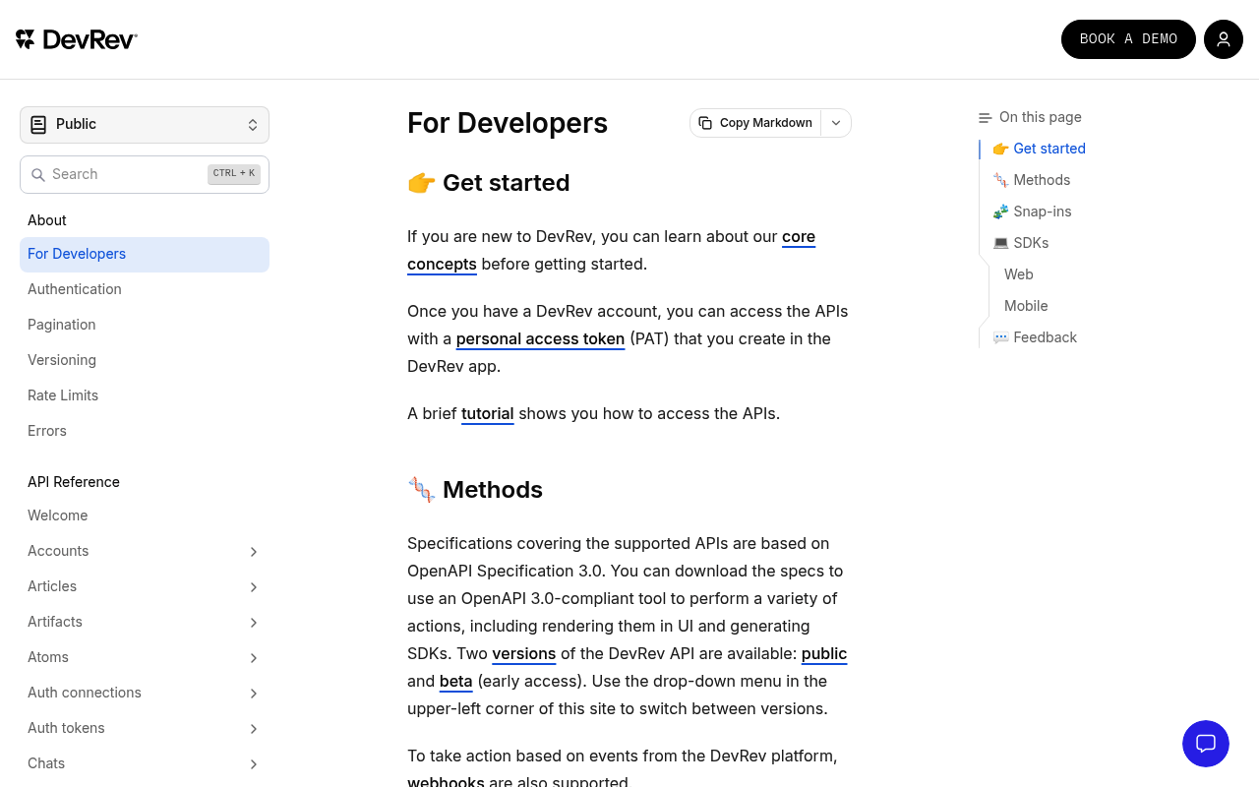This screenshot has width=1259, height=787.
Task: Open the Public version selector
Action: 145,125
